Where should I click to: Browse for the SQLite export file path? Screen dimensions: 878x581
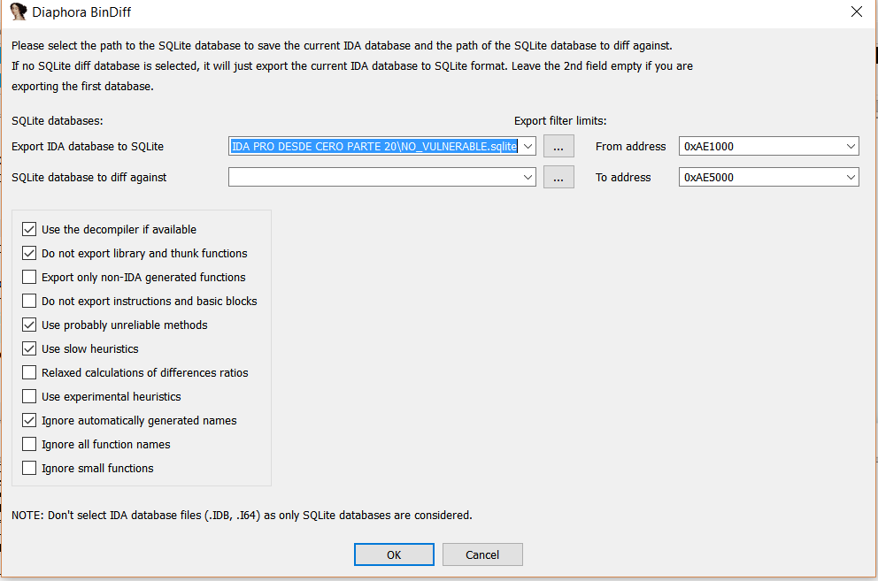558,146
